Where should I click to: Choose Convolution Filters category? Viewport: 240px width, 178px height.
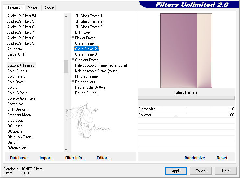pyautogui.click(x=22, y=98)
